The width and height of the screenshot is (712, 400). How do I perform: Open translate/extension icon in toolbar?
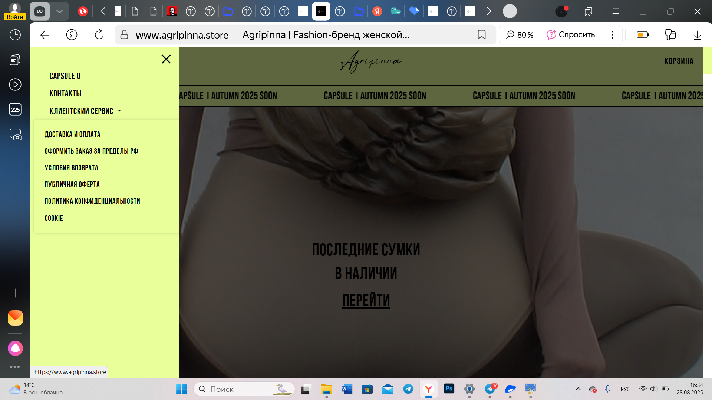click(x=670, y=35)
